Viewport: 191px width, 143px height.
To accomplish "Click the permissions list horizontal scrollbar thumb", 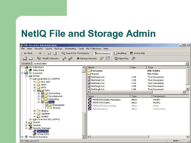I will pos(119,137).
